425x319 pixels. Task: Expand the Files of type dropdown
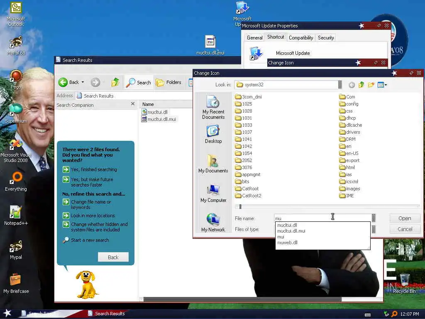tap(374, 229)
